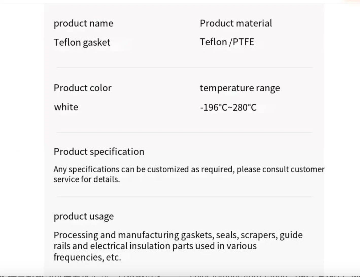
Task: Click the "Product specification" heading
Action: point(99,152)
